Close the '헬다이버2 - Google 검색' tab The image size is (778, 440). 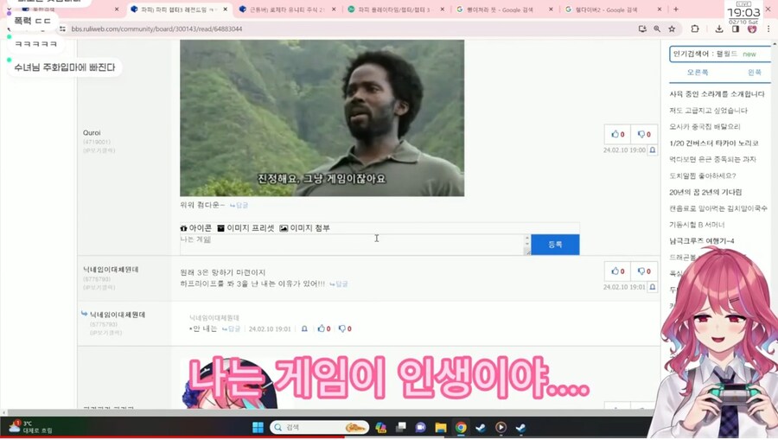click(x=660, y=10)
